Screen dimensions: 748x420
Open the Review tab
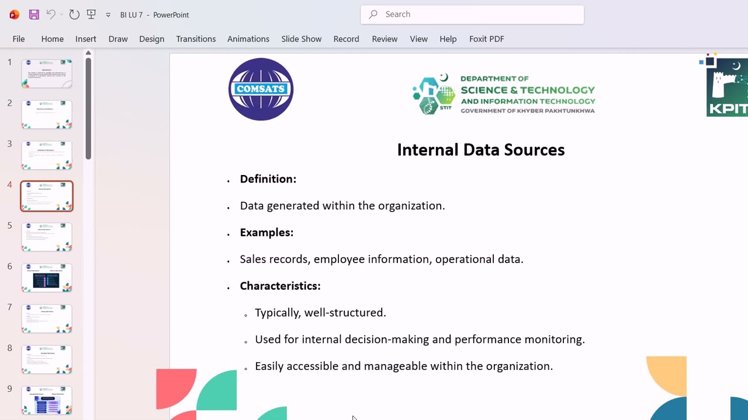pyautogui.click(x=385, y=38)
